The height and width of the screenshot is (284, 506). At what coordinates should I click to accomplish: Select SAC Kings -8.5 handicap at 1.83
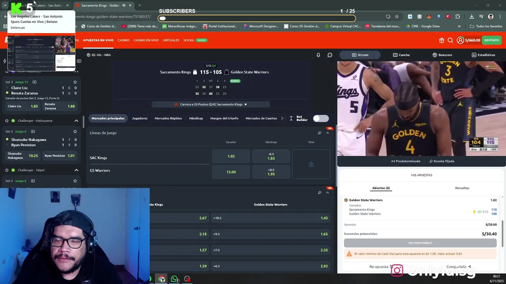pos(271,156)
